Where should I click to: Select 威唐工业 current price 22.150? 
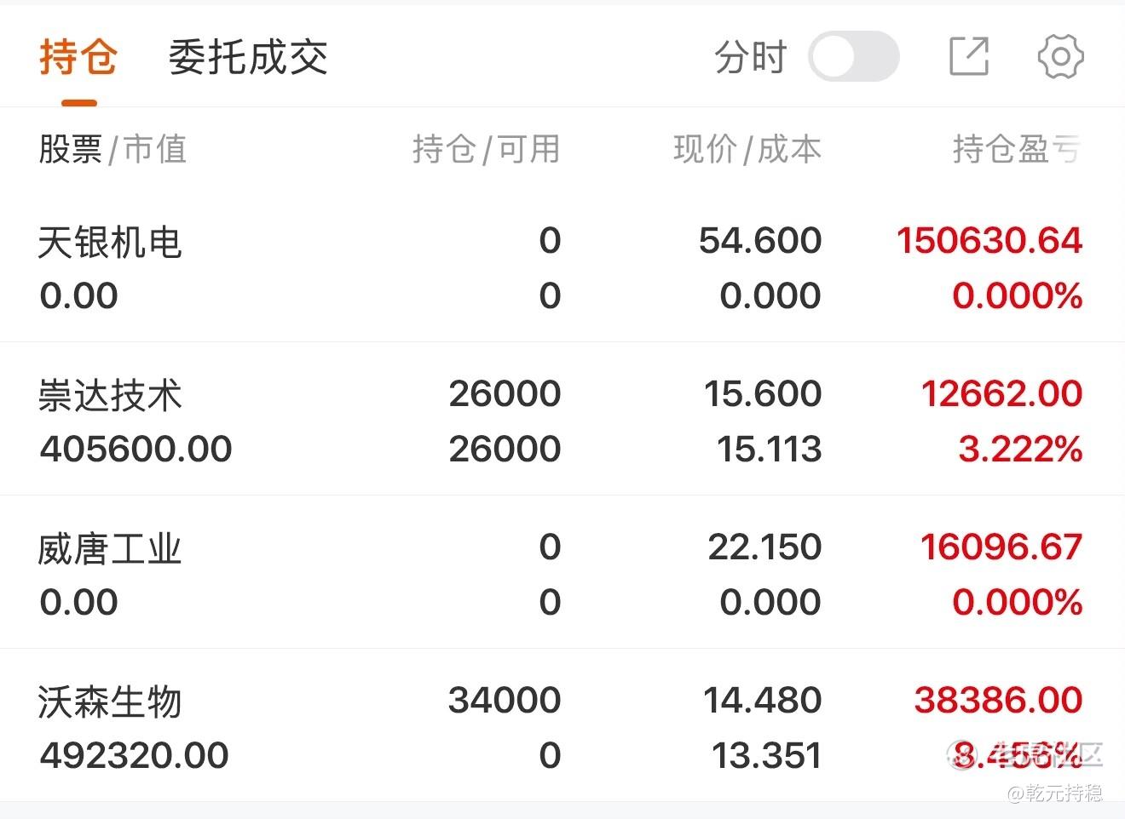[764, 547]
